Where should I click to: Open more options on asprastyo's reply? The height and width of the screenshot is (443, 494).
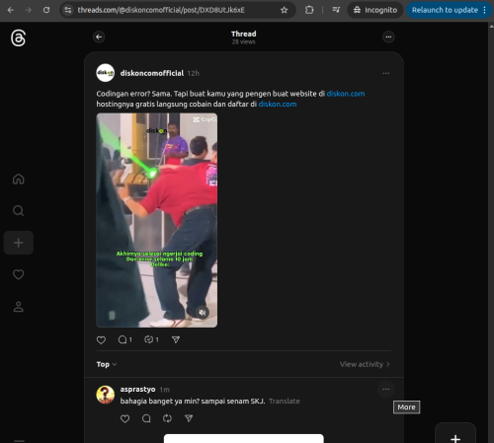[x=386, y=390]
